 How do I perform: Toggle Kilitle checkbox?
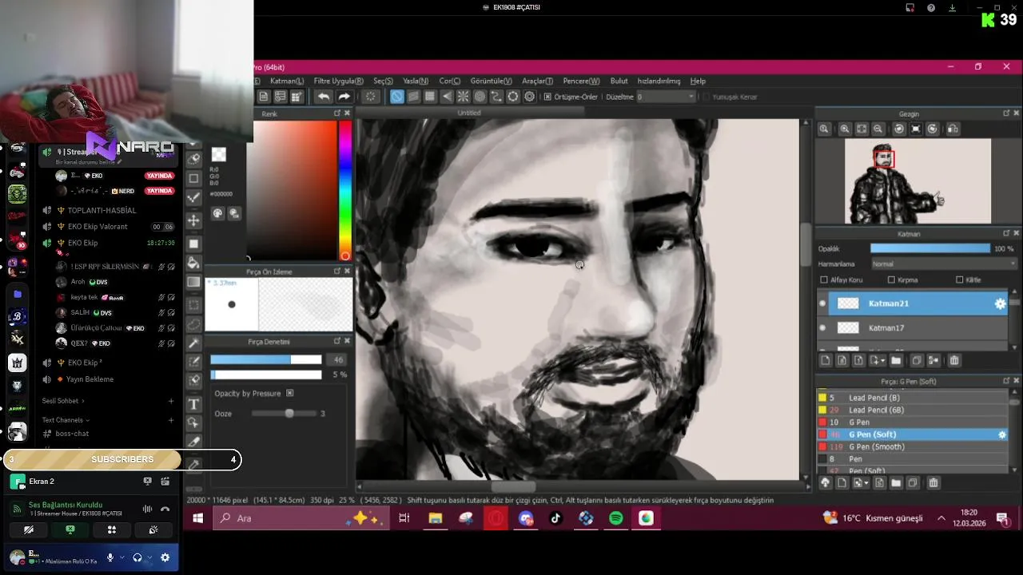coord(960,280)
